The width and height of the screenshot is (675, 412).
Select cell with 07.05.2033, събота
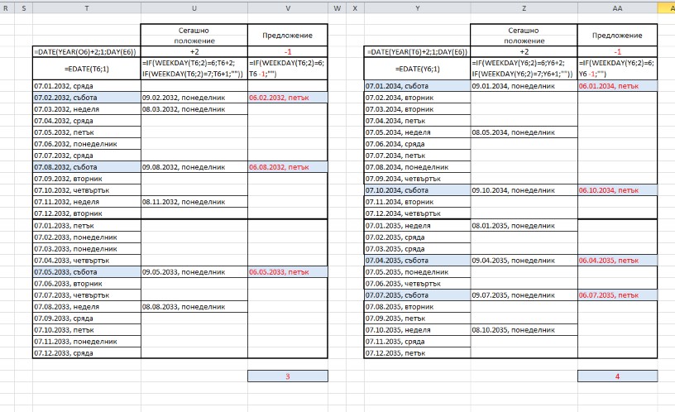pyautogui.click(x=87, y=271)
